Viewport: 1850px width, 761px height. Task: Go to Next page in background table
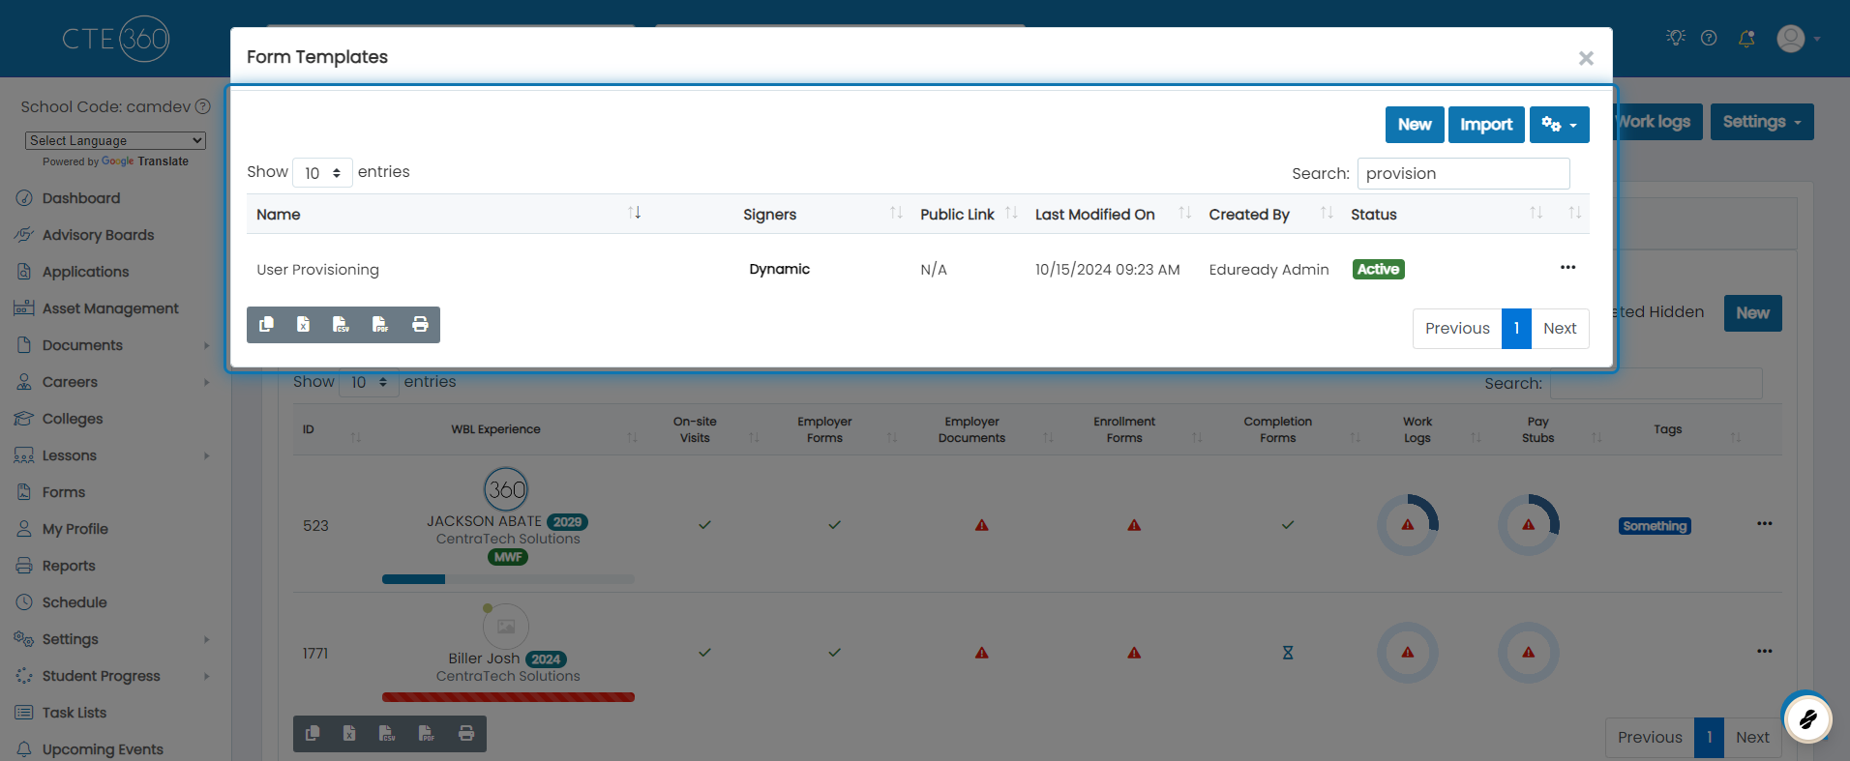click(x=1752, y=738)
